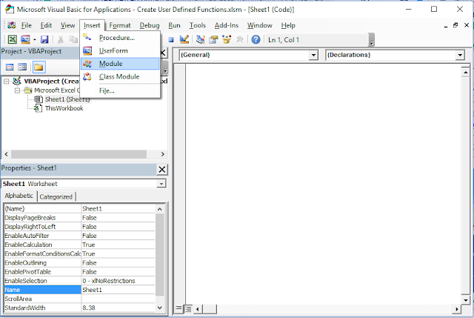Open the Debug menu
This screenshot has height=318, width=474.
(x=150, y=25)
